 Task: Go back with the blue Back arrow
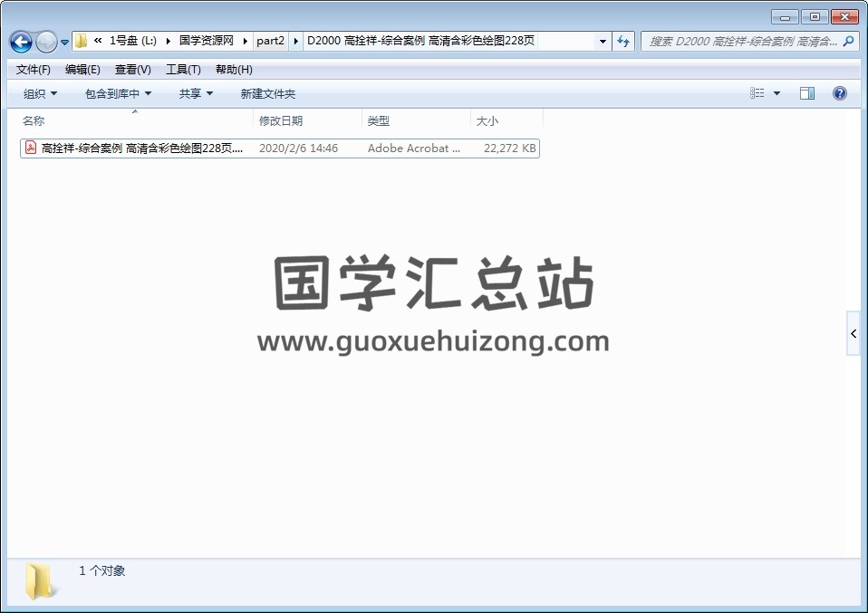[x=21, y=42]
